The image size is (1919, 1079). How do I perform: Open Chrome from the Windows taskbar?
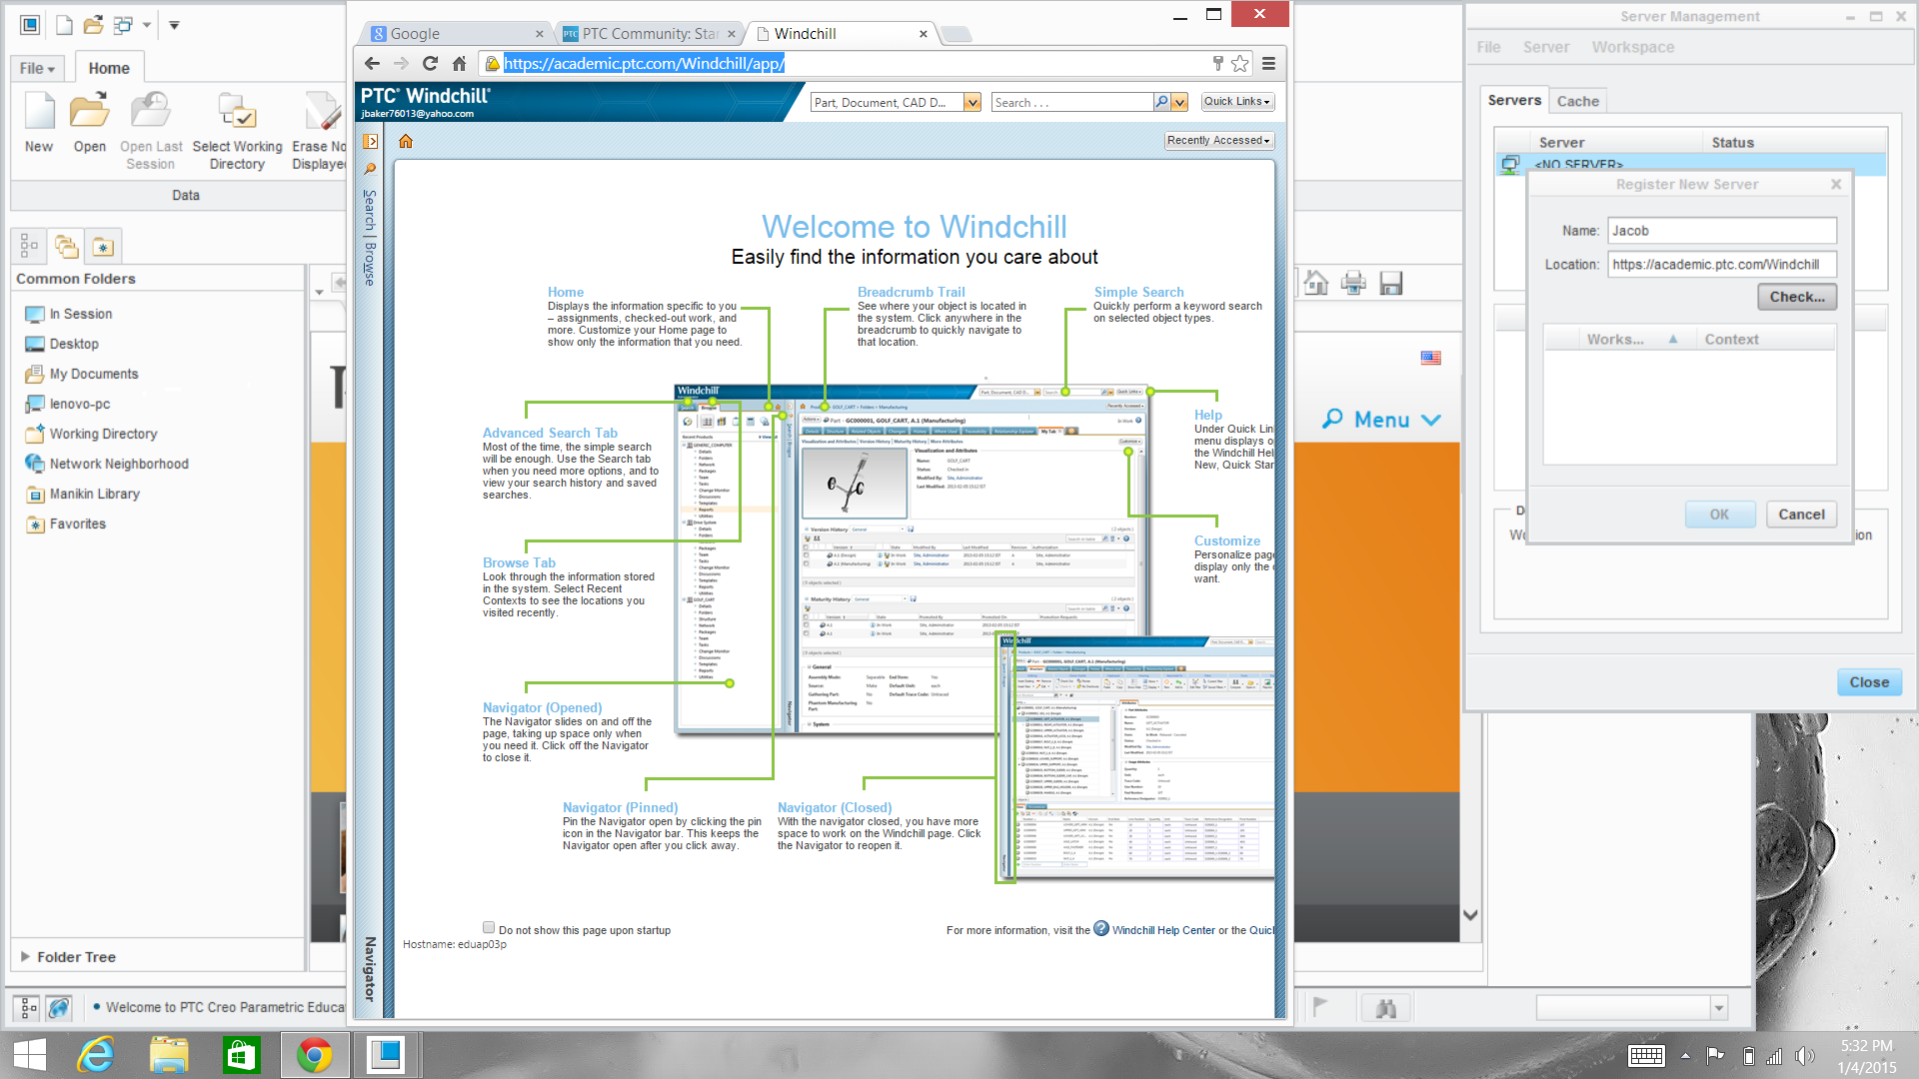(x=314, y=1054)
